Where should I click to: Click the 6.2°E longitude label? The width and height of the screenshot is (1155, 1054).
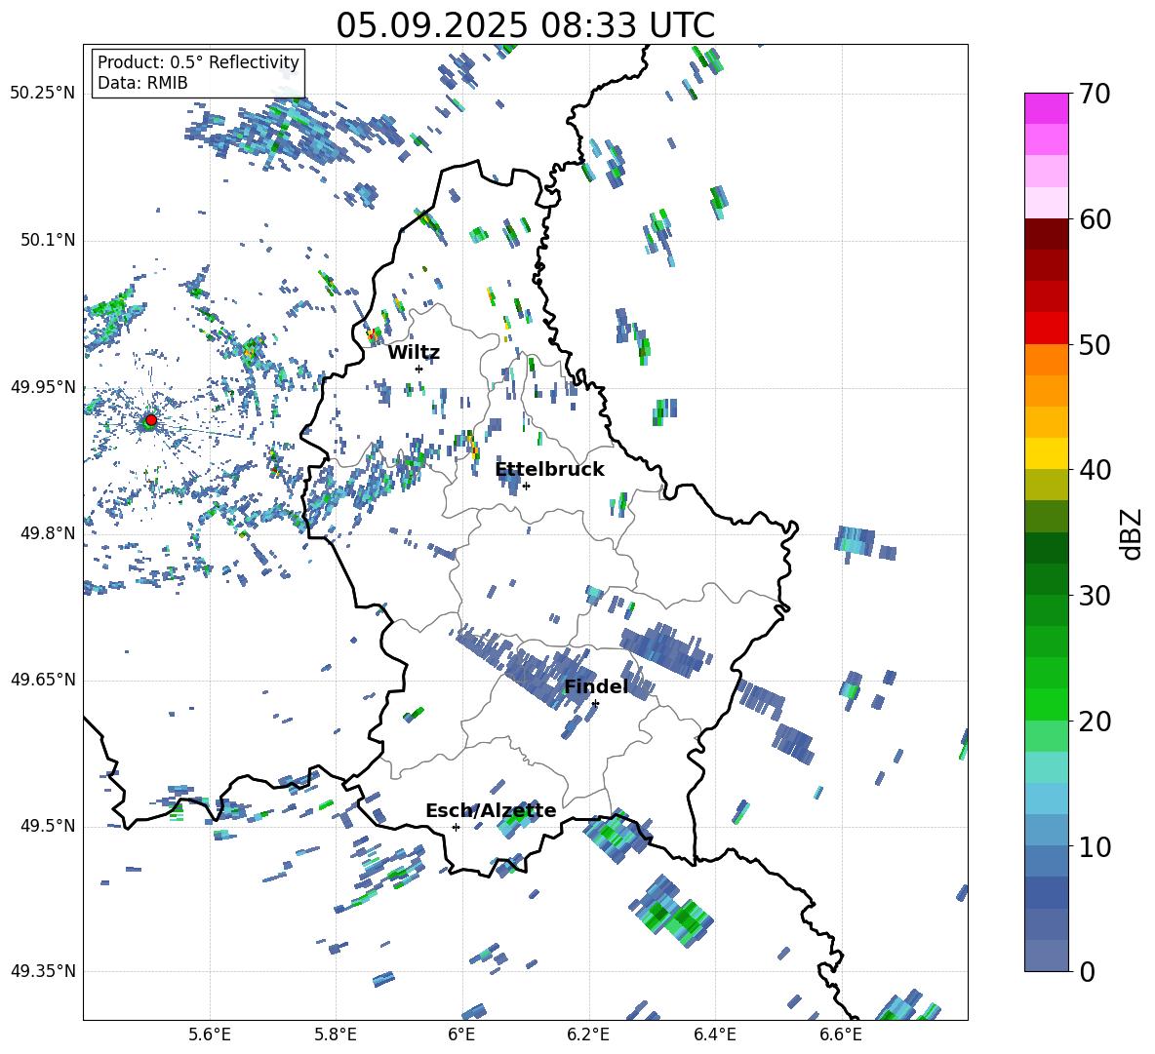[x=588, y=1035]
